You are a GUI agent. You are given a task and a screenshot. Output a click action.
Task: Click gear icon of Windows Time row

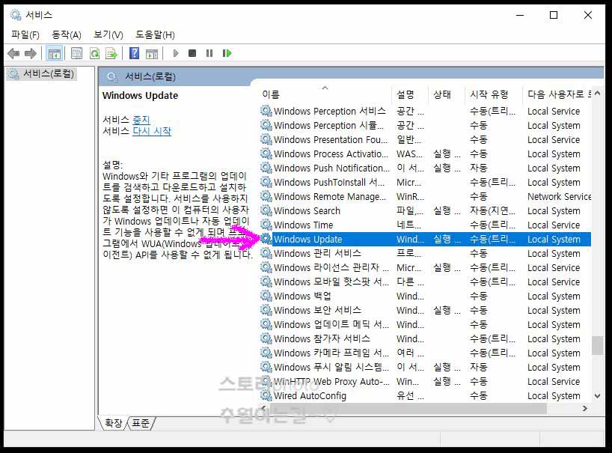point(266,225)
